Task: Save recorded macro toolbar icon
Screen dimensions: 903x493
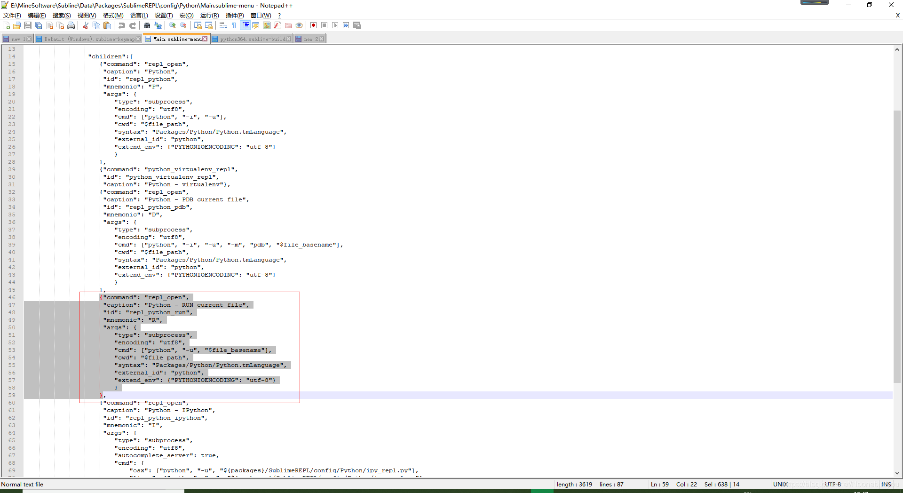Action: click(x=357, y=25)
